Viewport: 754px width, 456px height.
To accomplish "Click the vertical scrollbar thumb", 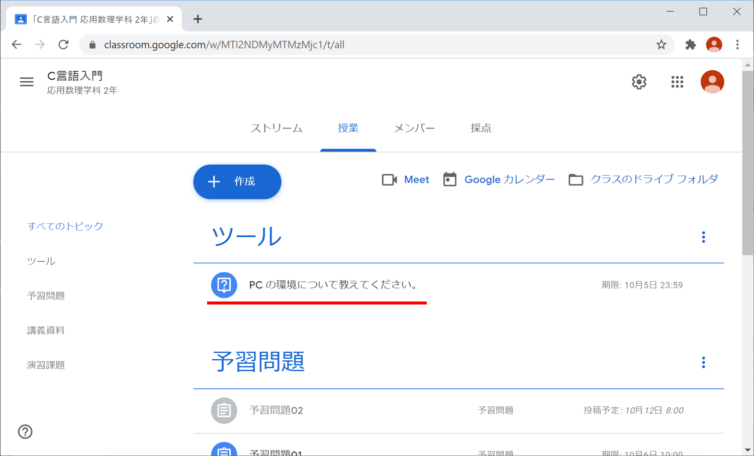I will (x=747, y=163).
